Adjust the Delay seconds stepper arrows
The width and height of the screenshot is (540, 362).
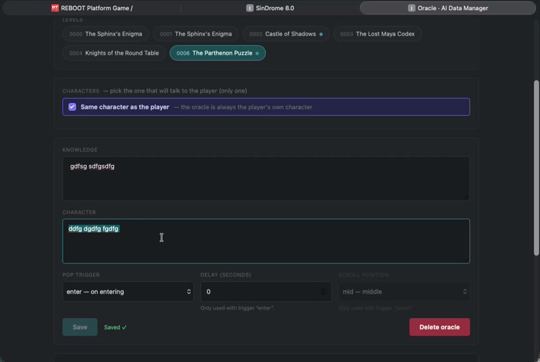323,291
